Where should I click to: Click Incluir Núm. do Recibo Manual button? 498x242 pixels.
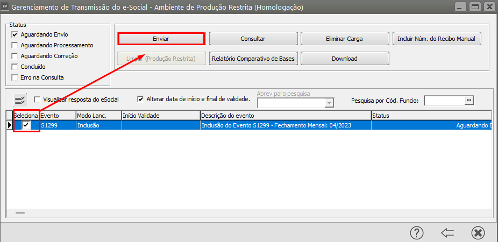pyautogui.click(x=436, y=39)
